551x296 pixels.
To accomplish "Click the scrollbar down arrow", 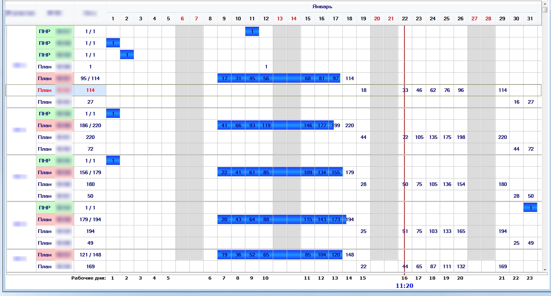I will [x=545, y=270].
